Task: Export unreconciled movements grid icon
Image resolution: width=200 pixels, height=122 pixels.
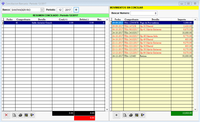Action: (x=136, y=115)
